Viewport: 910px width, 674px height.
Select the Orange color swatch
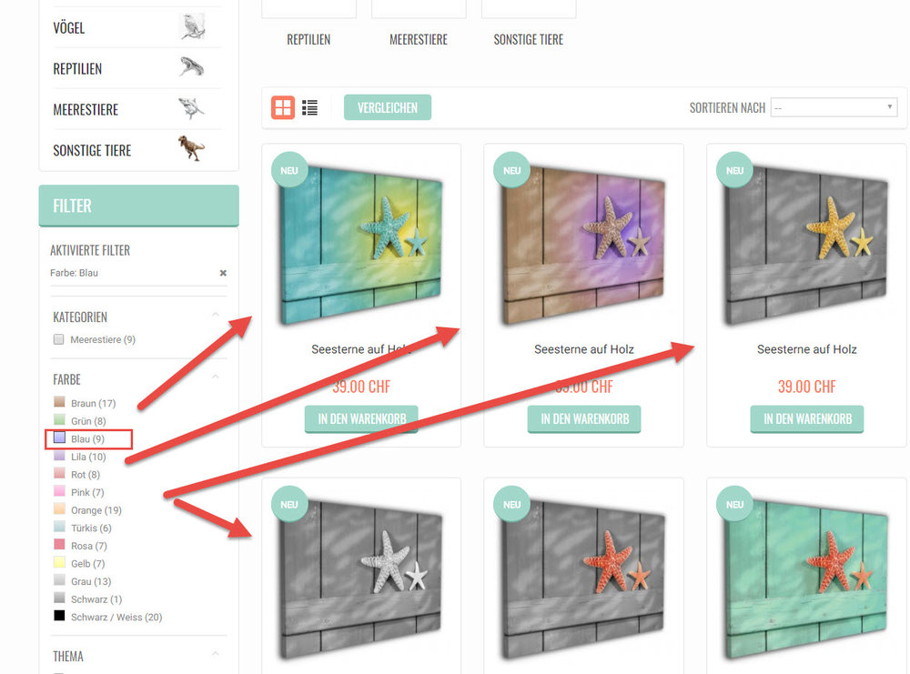(59, 509)
